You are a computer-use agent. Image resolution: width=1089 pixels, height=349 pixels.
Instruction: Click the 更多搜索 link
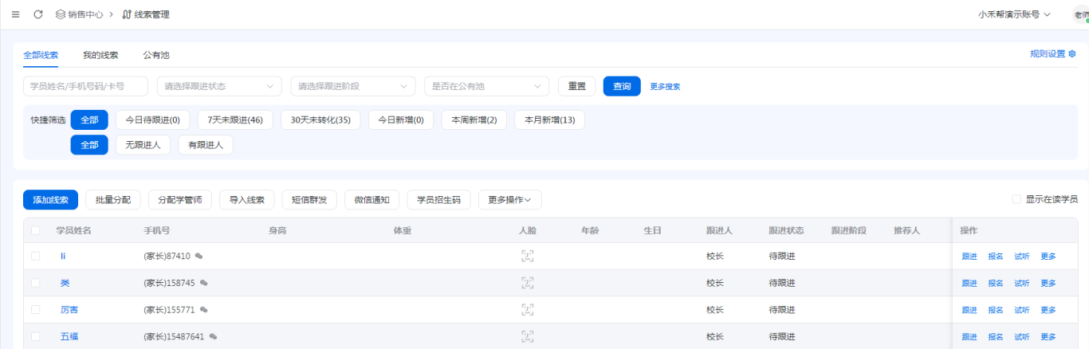665,86
